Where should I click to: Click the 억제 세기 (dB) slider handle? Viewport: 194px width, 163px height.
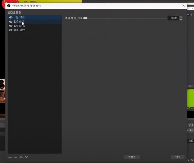pos(85,18)
